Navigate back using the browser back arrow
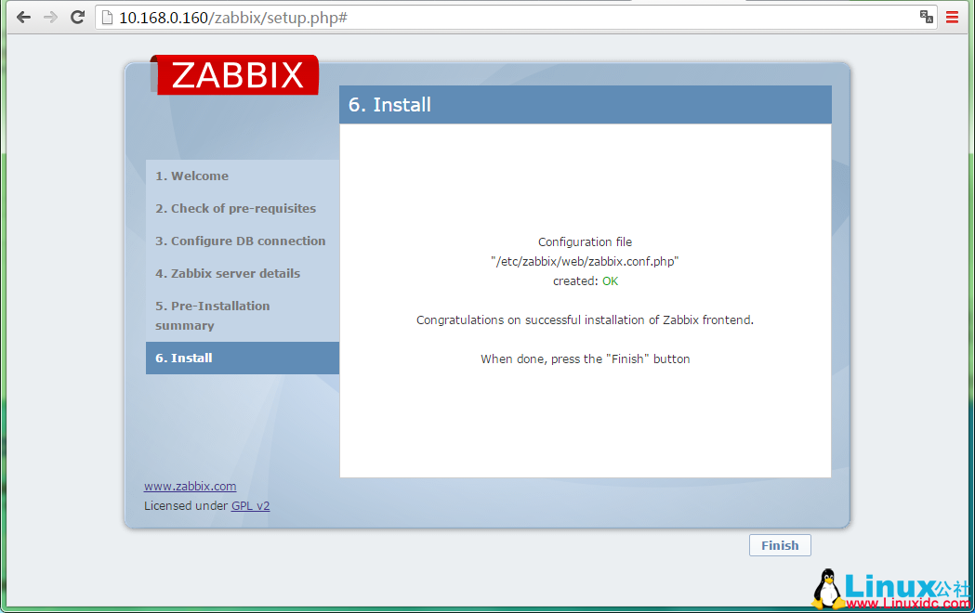 click(x=23, y=16)
